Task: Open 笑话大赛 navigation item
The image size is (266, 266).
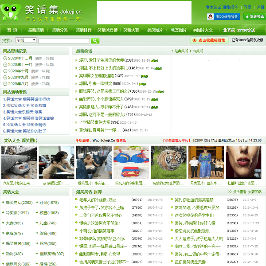Action: click(131, 30)
